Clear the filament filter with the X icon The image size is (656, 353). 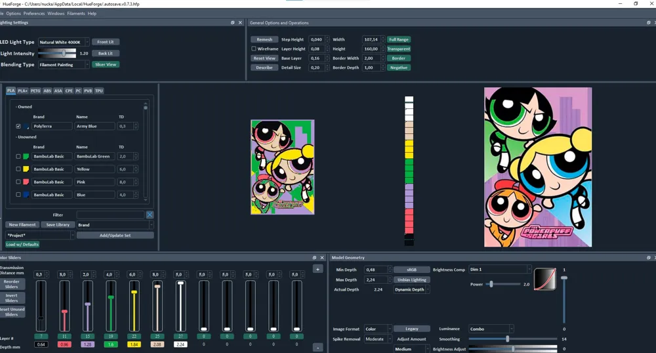click(x=150, y=215)
